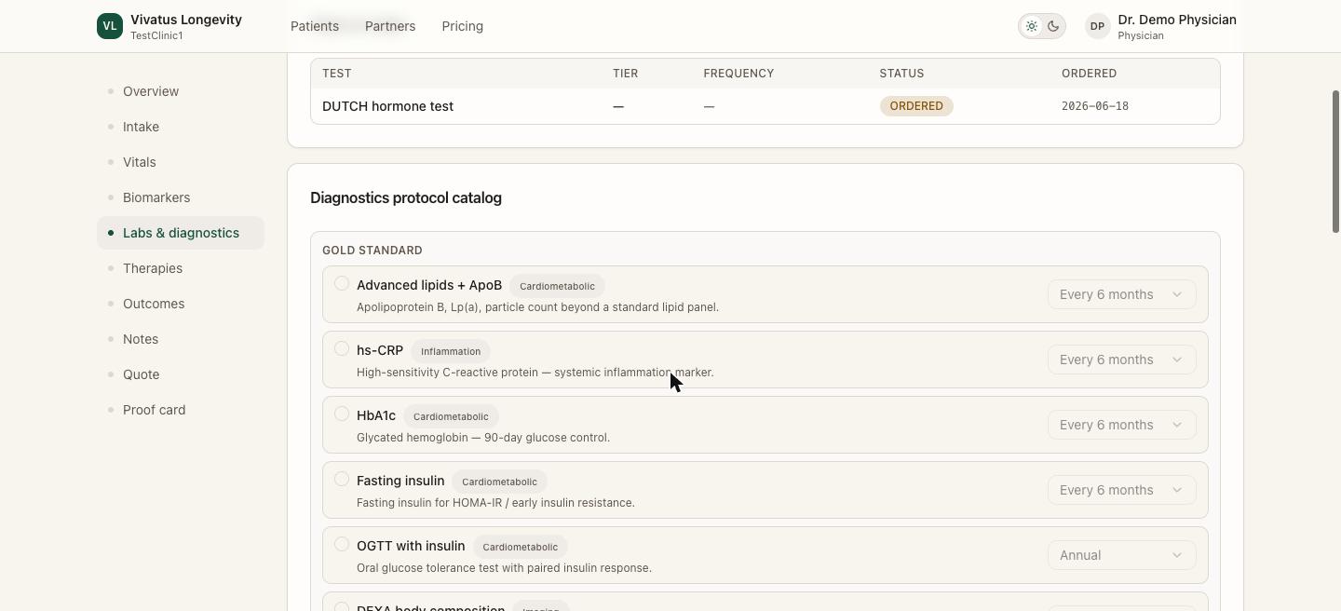Click the Cardiometabolic tag on OGTT with insulin

(520, 547)
